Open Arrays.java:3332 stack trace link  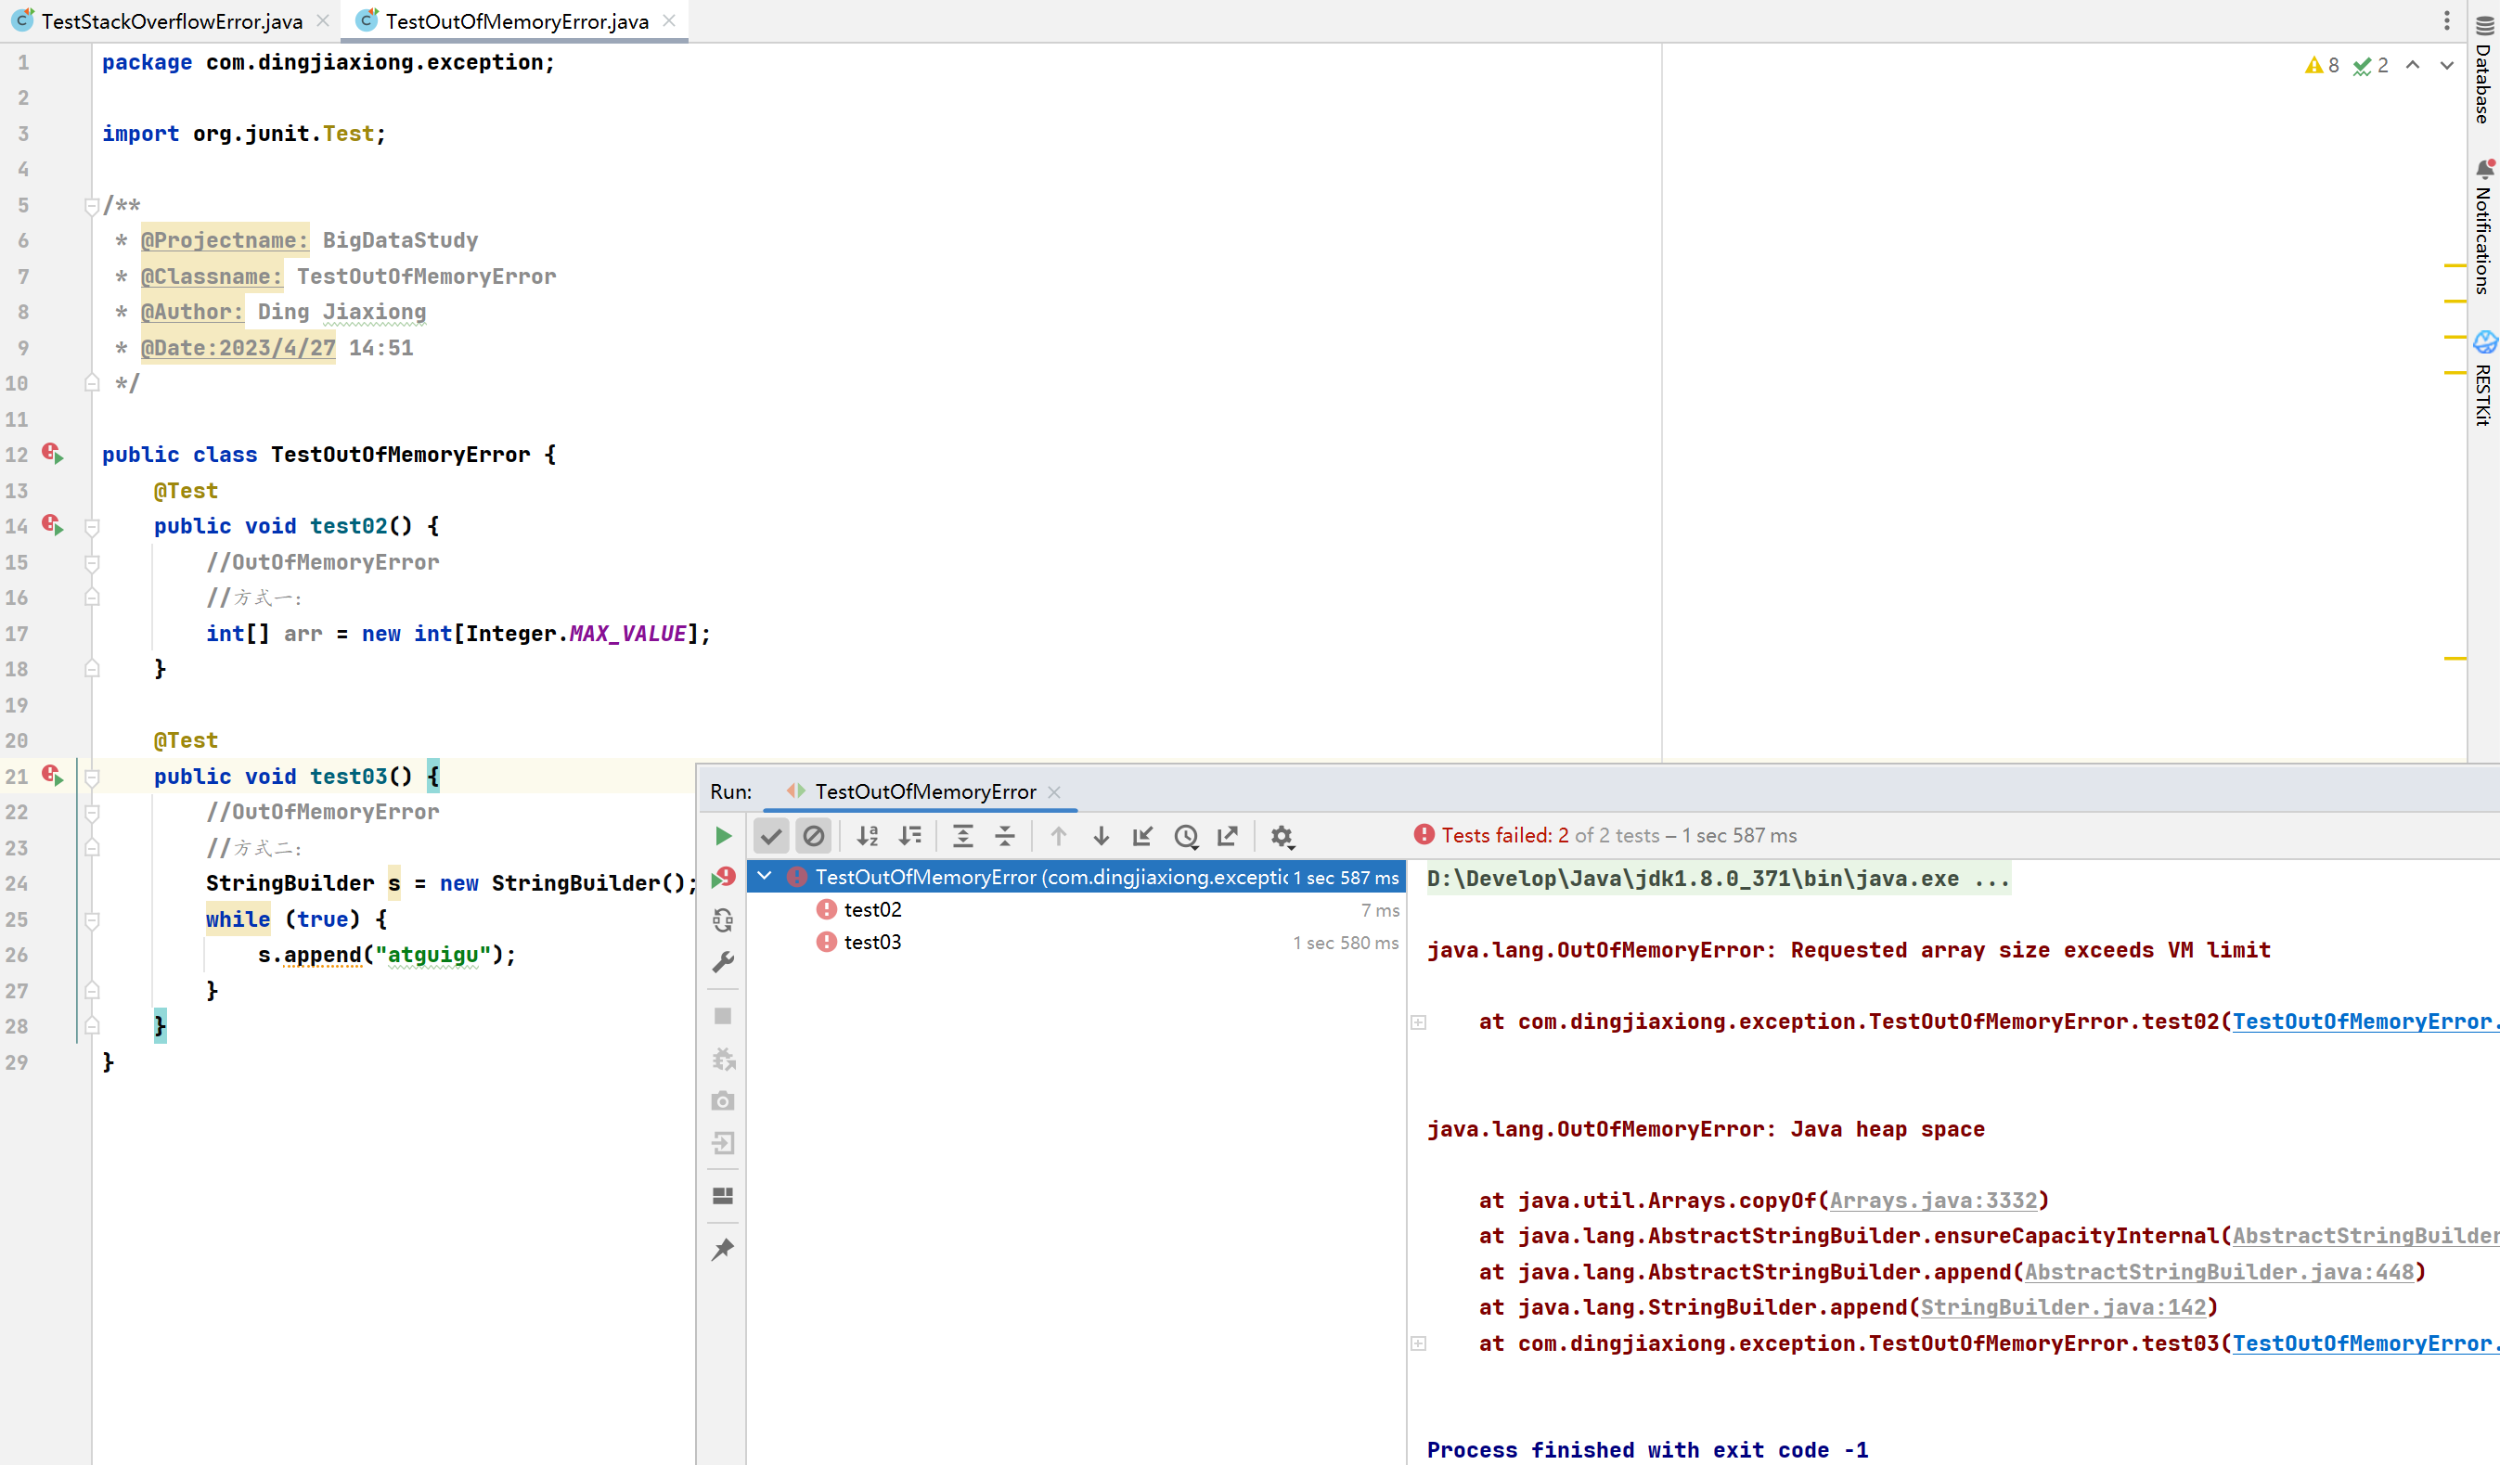tap(1934, 1201)
